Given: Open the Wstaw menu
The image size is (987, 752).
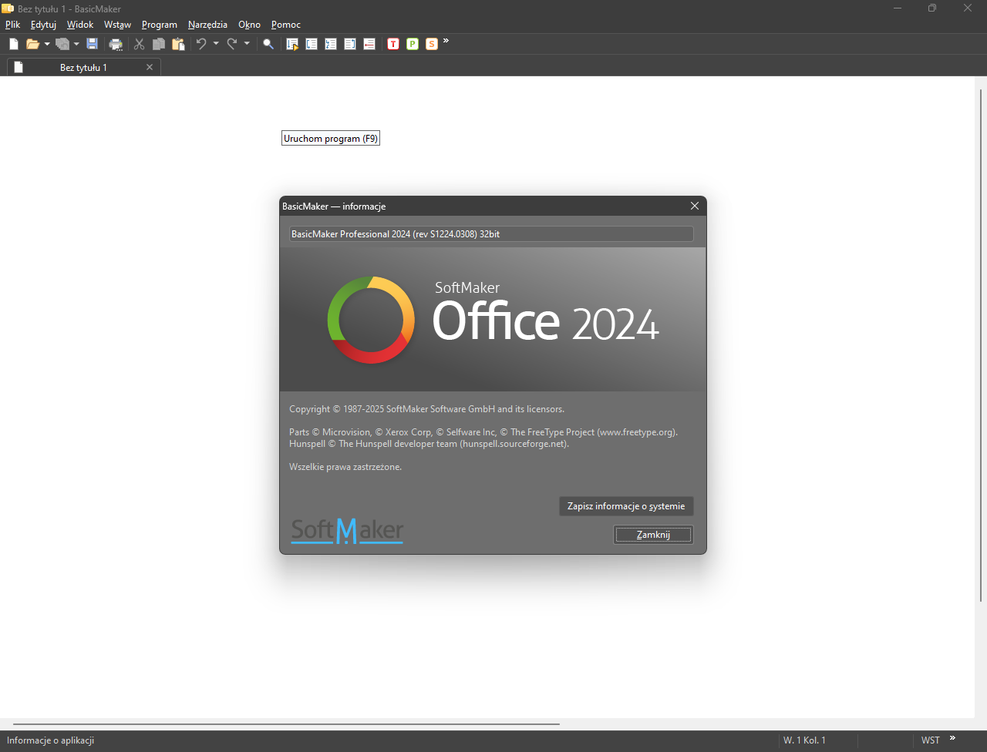Looking at the screenshot, I should pyautogui.click(x=117, y=25).
